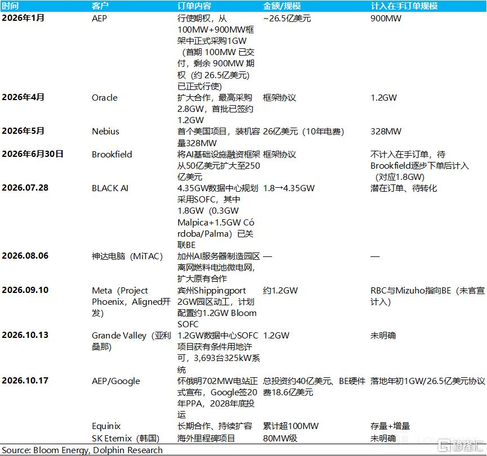Click the date cell 2026.10.13

pos(25,335)
